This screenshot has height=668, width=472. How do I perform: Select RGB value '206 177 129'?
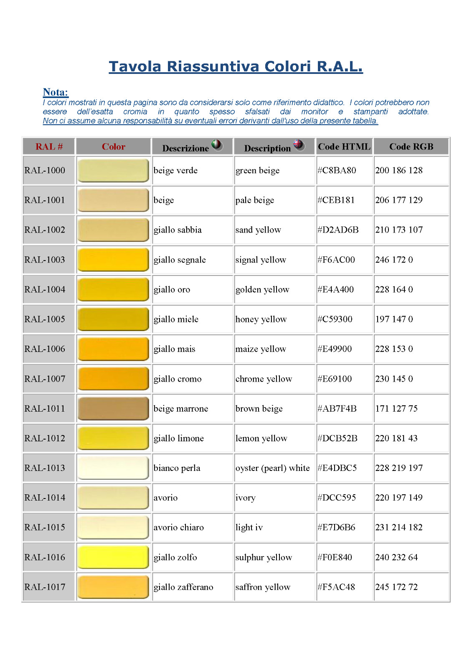pos(399,200)
